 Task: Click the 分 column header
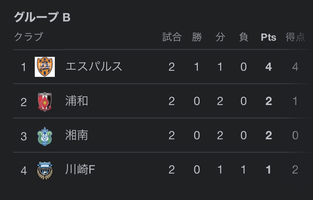click(x=220, y=37)
